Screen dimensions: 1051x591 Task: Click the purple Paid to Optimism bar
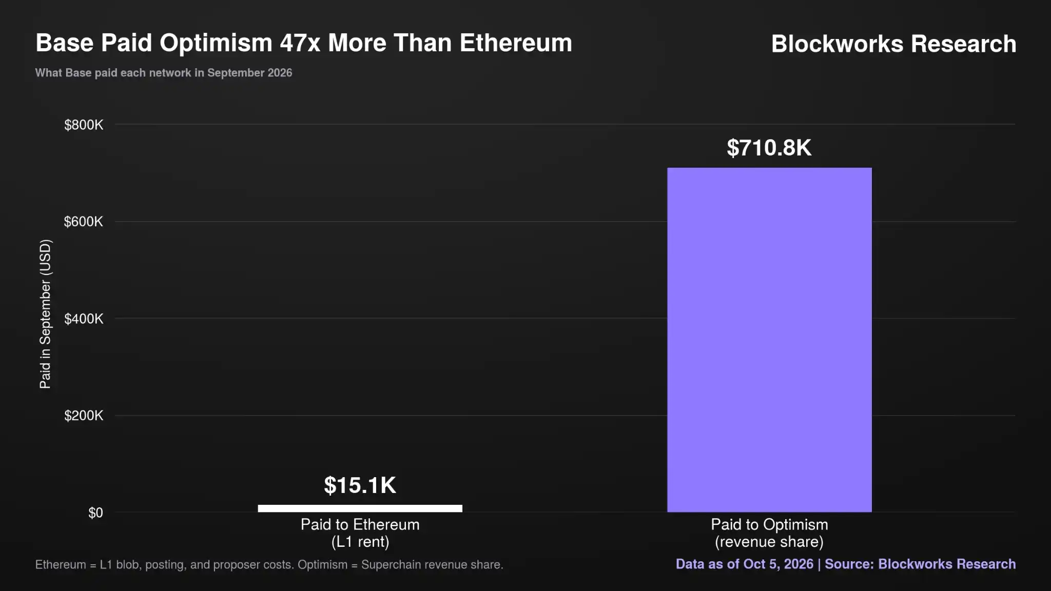pos(769,340)
